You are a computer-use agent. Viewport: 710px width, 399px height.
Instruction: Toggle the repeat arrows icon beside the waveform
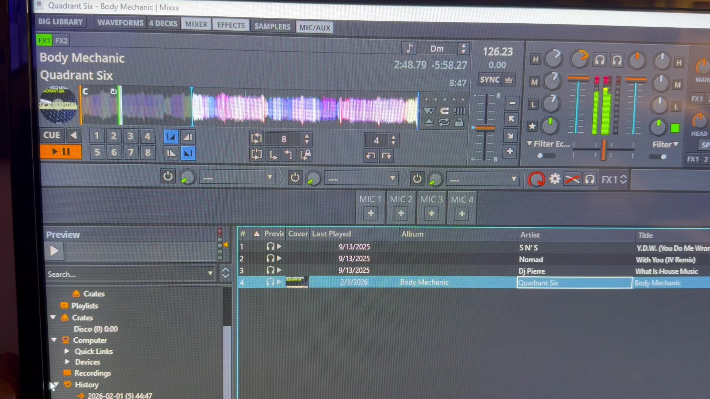pyautogui.click(x=444, y=122)
